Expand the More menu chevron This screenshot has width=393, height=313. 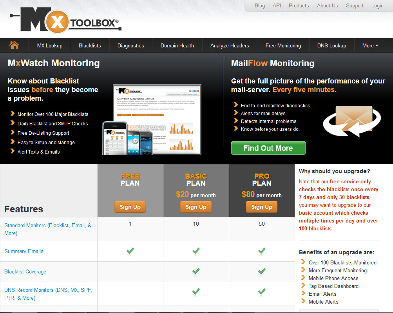377,45
